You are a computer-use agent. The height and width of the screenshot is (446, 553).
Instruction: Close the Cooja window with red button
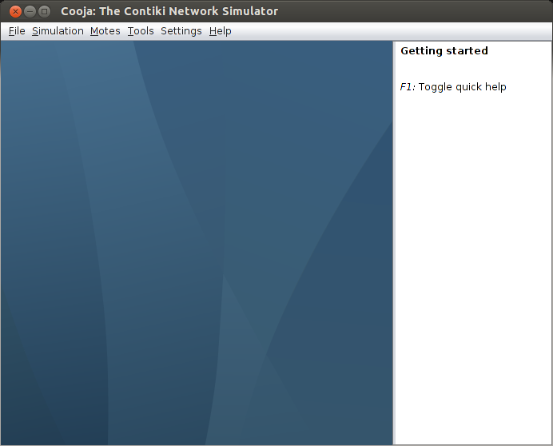(15, 12)
